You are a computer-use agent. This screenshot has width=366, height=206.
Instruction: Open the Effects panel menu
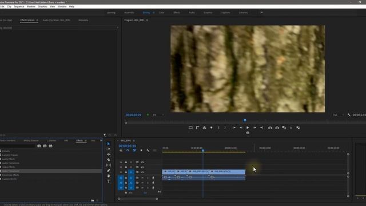pyautogui.click(x=86, y=141)
